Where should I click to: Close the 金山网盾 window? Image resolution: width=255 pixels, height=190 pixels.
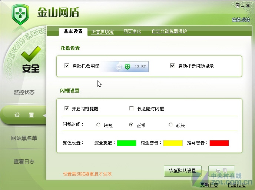[x=248, y=6]
